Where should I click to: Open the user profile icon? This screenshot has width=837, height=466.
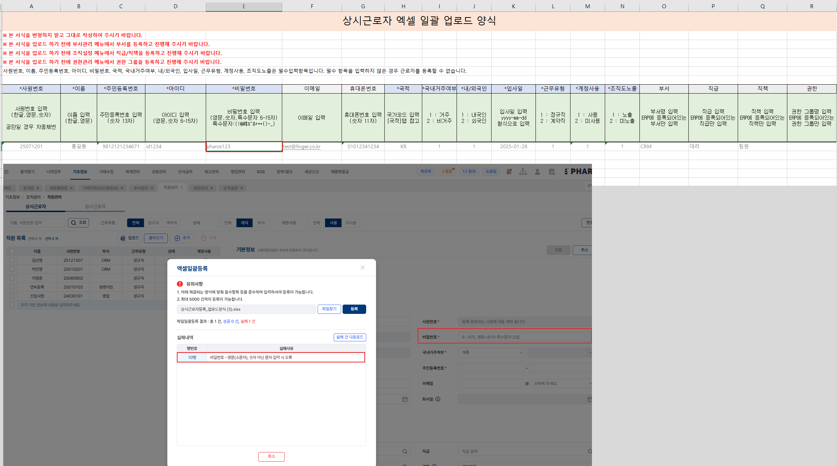tap(537, 172)
